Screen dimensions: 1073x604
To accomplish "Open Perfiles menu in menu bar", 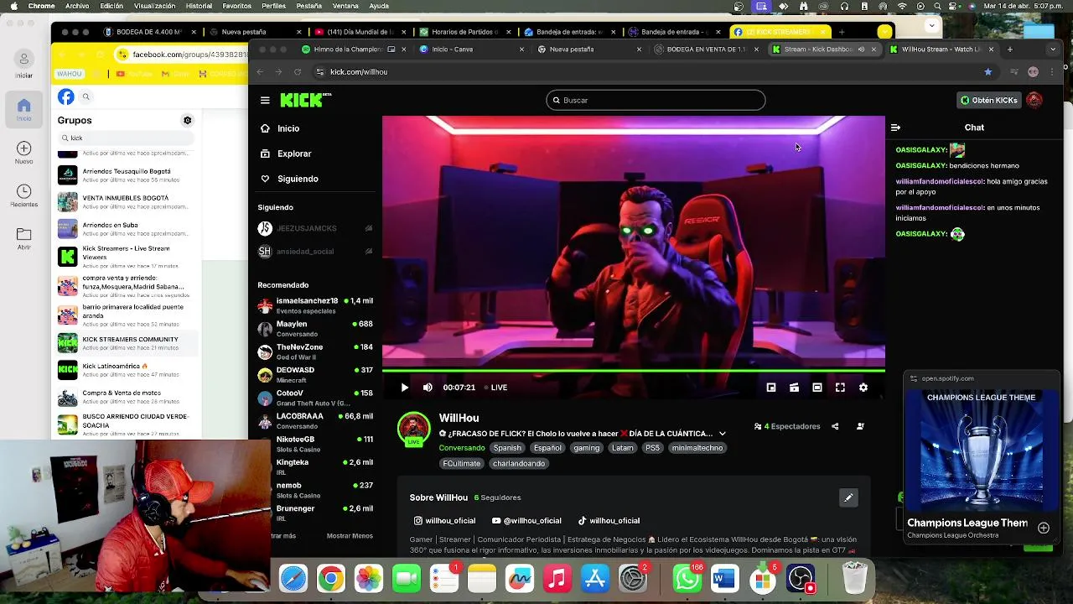I will (x=273, y=6).
